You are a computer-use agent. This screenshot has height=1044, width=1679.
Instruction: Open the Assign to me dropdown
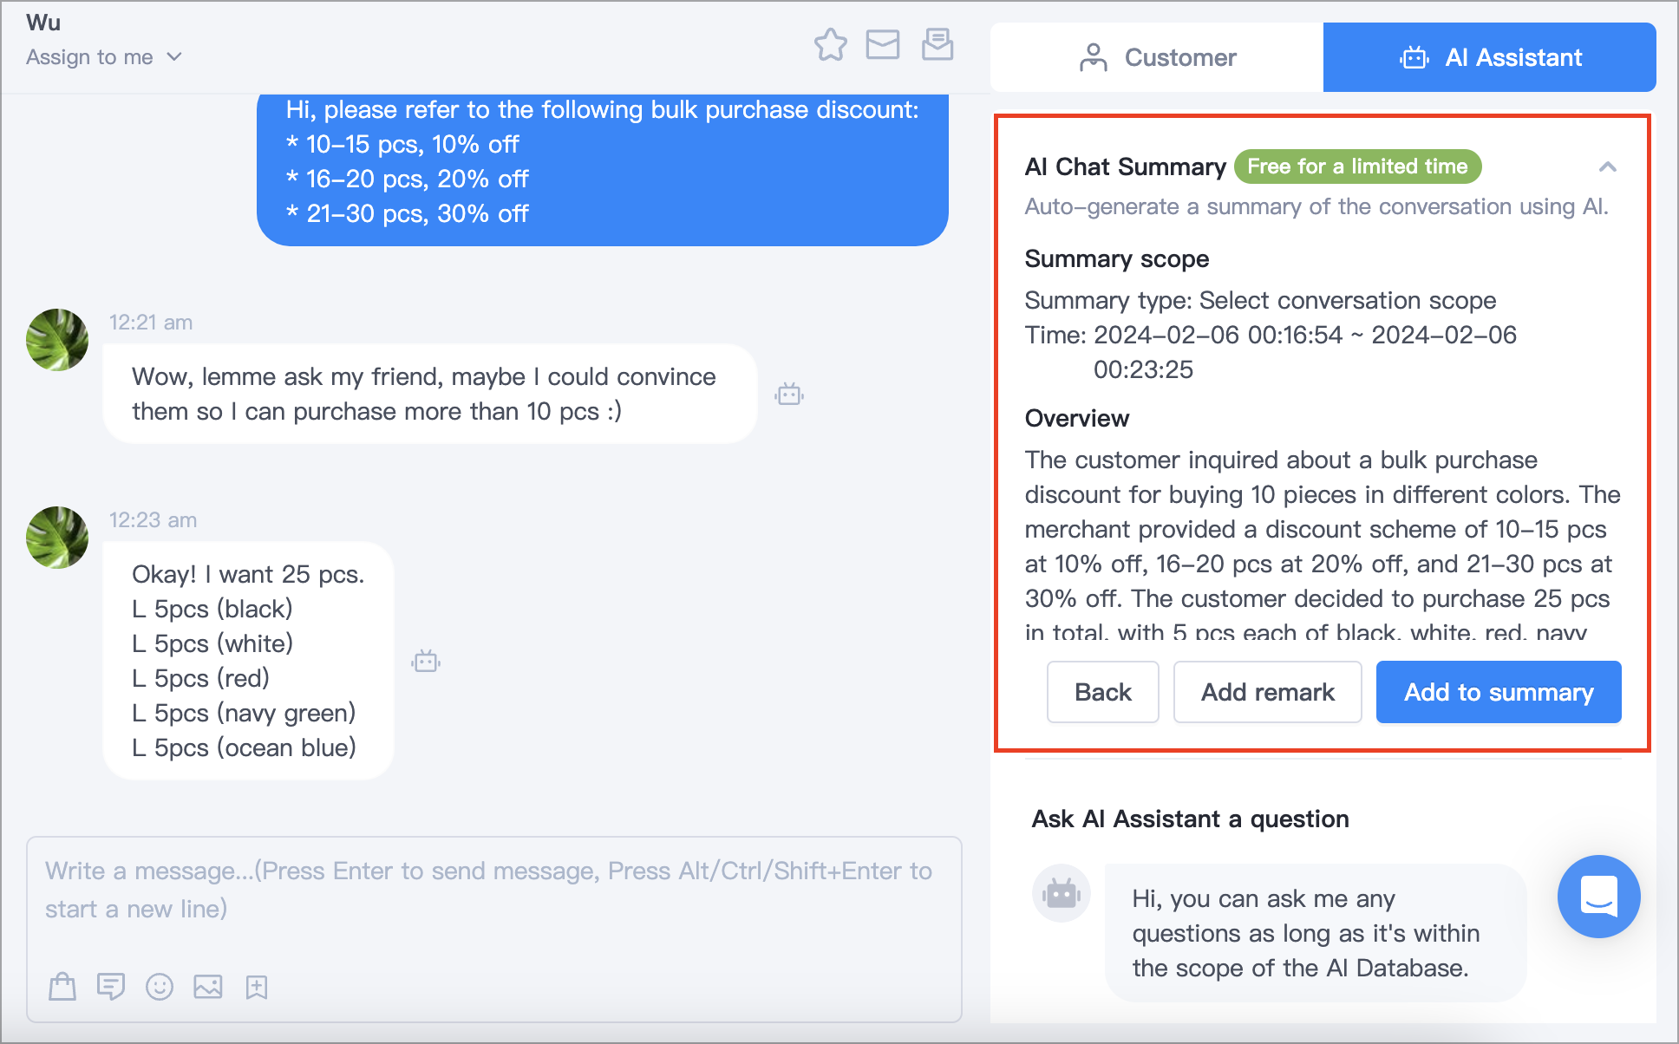[104, 57]
